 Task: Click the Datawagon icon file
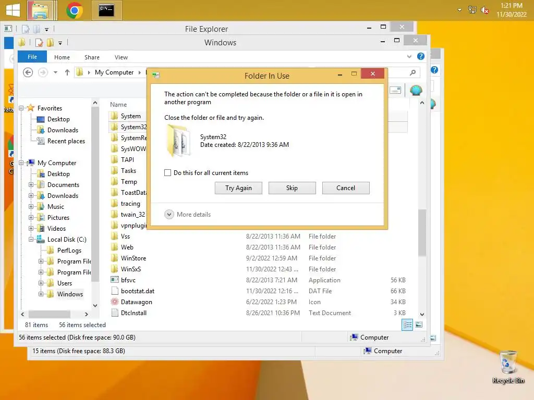115,302
